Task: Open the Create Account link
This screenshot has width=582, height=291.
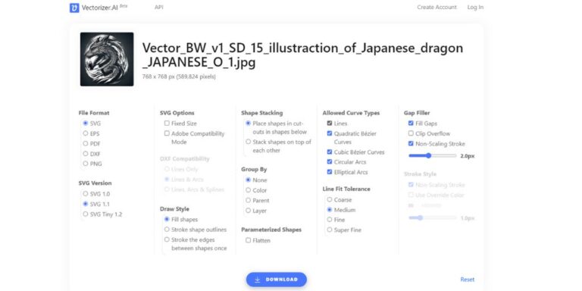Action: [x=436, y=7]
